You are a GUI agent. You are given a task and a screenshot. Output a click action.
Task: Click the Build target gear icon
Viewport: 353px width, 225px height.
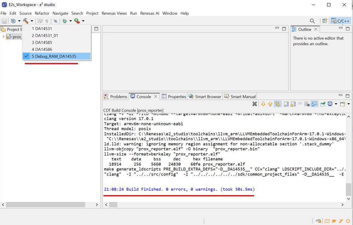[x=13, y=21]
